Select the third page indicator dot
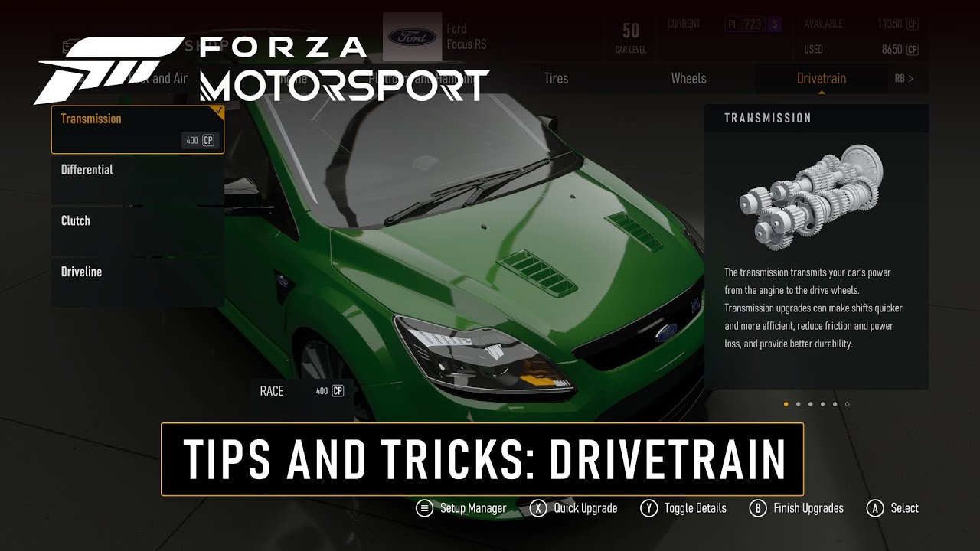The height and width of the screenshot is (551, 980). click(810, 404)
